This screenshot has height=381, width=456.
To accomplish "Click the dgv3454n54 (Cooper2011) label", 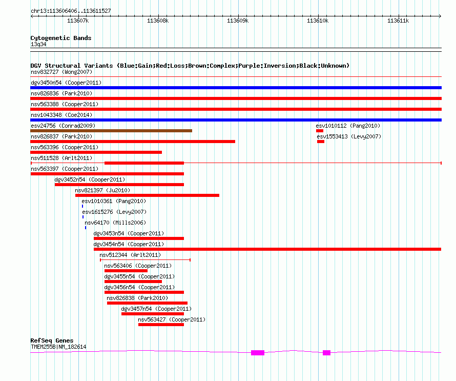I will coord(129,244).
